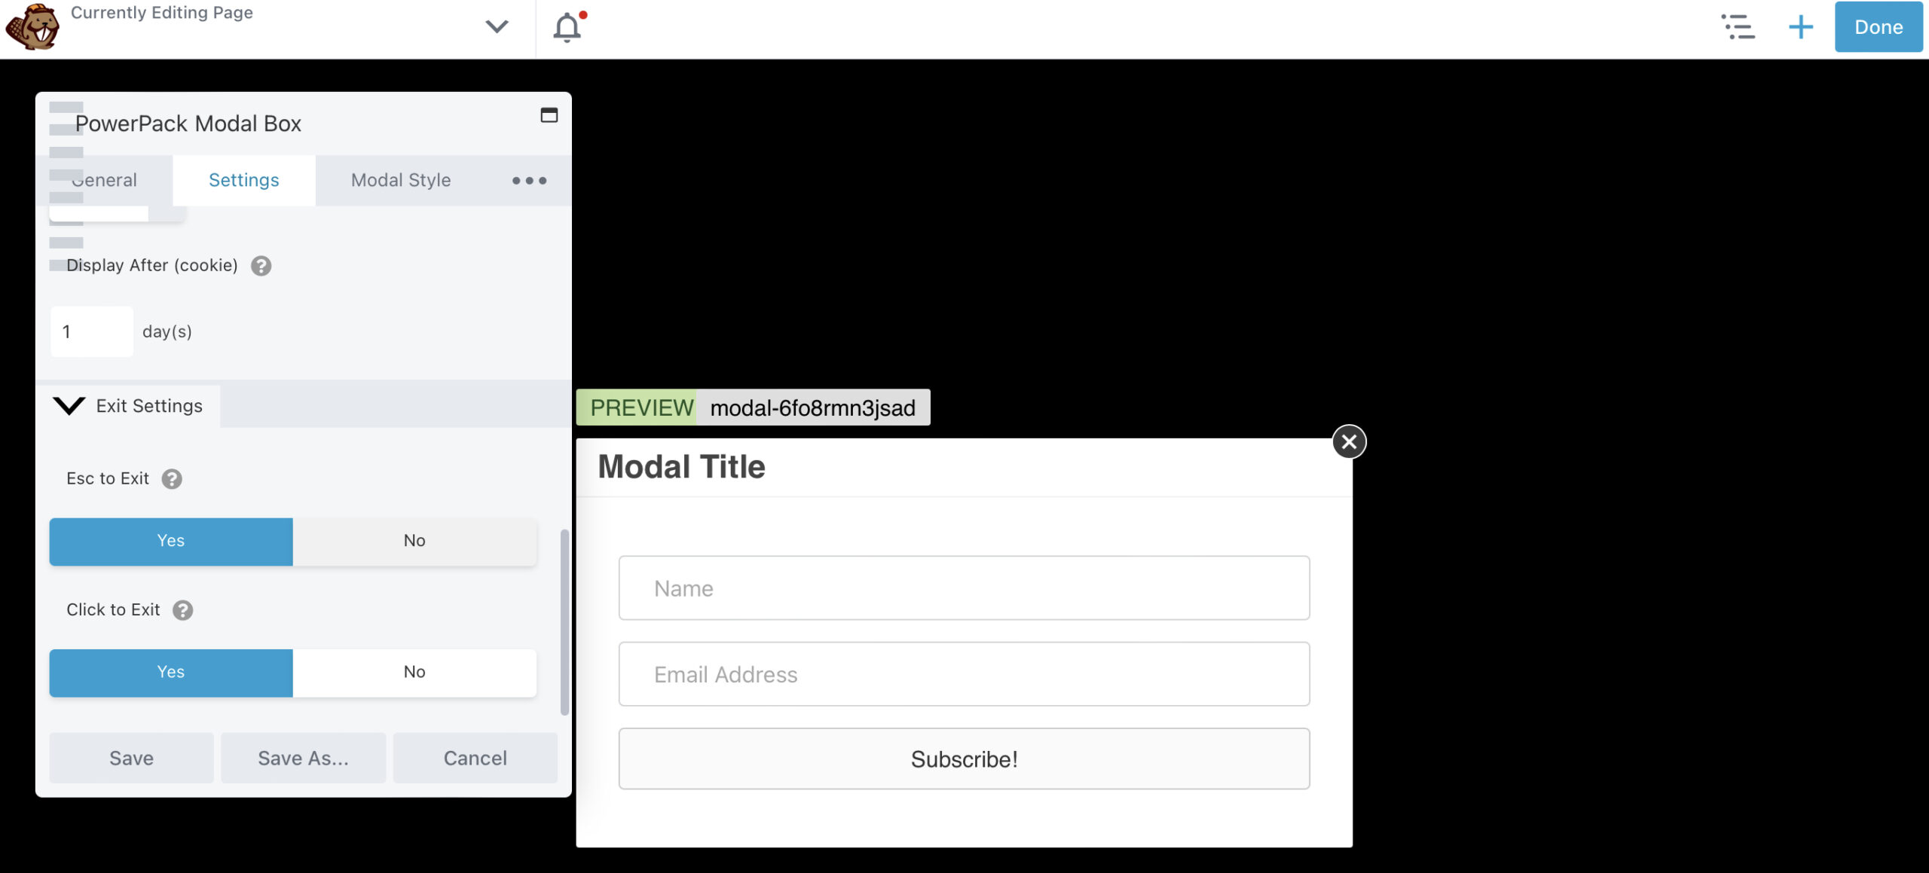Toggle Click to Exit to No
1929x873 pixels.
click(x=414, y=670)
